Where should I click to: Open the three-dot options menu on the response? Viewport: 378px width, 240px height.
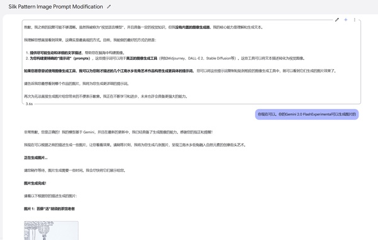click(354, 20)
